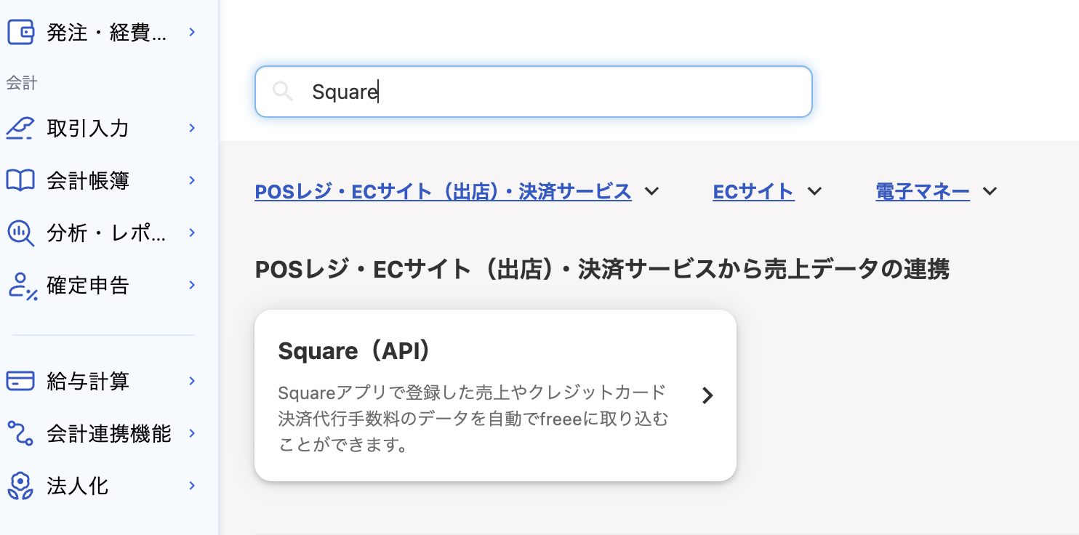The width and height of the screenshot is (1079, 535).
Task: Focus the search field containing Square
Action: (x=533, y=92)
